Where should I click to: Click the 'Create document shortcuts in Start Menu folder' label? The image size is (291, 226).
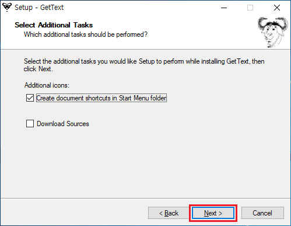101,98
